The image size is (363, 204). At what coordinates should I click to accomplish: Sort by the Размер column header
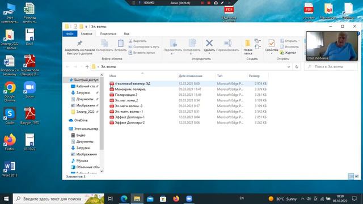254,76
